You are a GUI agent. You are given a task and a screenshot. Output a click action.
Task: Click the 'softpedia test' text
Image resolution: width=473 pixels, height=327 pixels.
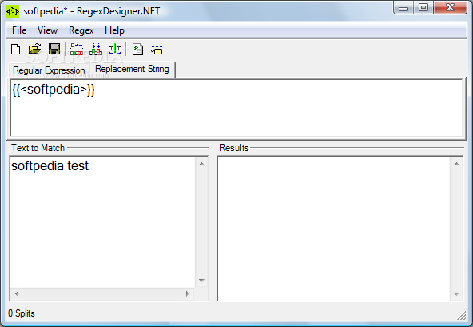pyautogui.click(x=50, y=166)
